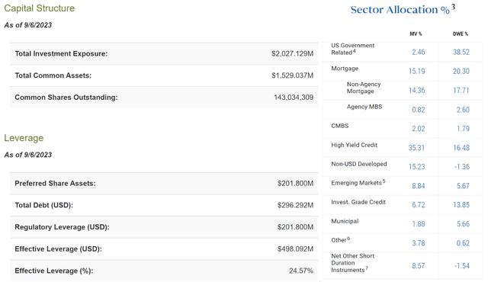This screenshot has width=488, height=282.
Task: Click the Leverage heading
Action: 24,138
